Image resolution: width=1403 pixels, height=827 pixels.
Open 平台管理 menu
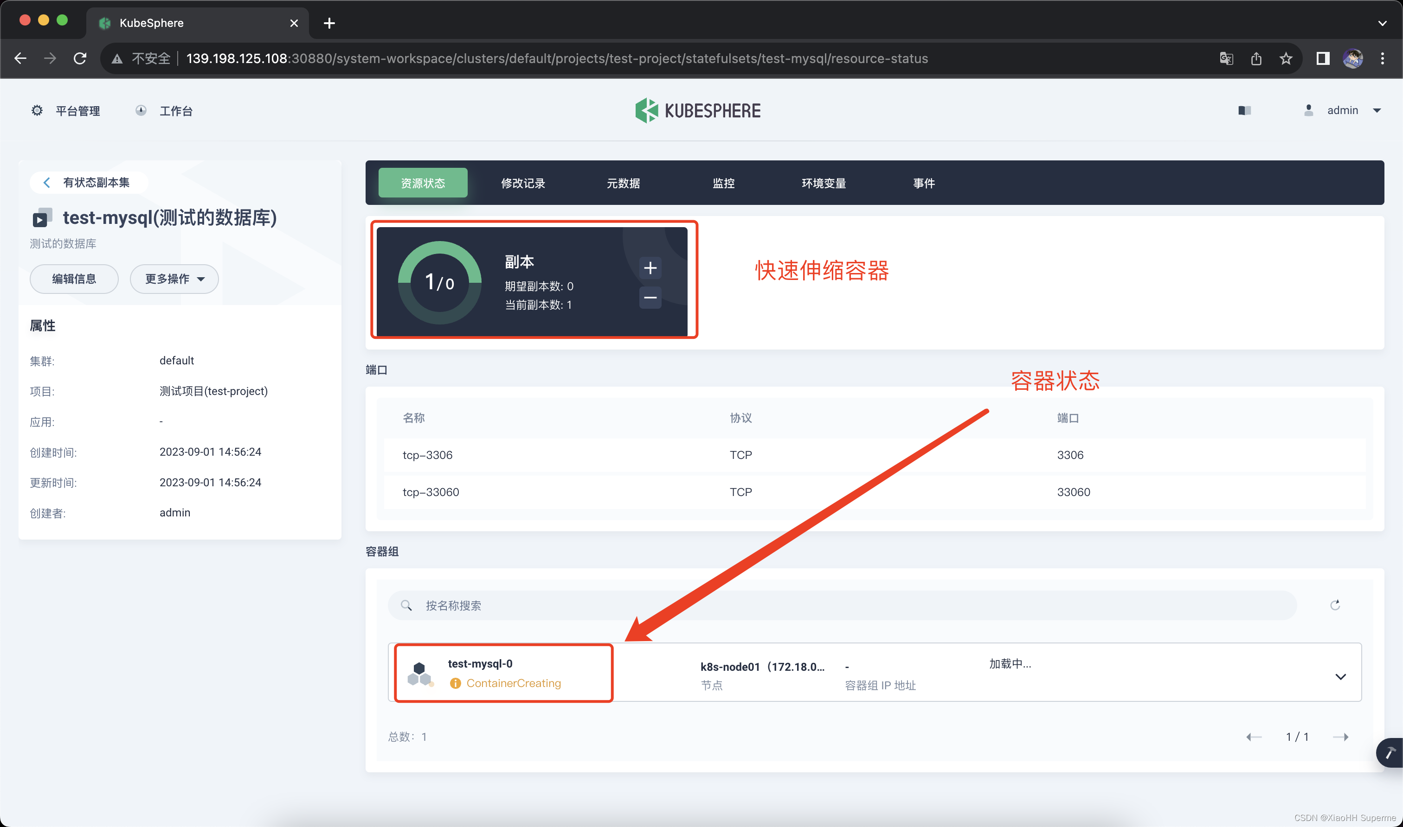pos(66,110)
